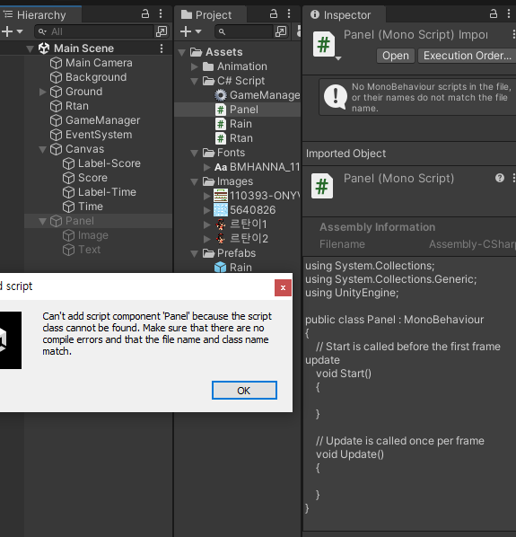Image resolution: width=516 pixels, height=537 pixels.
Task: Select the Canvas object cube icon
Action: click(x=56, y=149)
